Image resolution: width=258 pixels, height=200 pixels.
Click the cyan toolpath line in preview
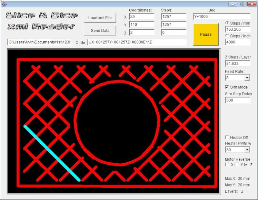pos(52,153)
